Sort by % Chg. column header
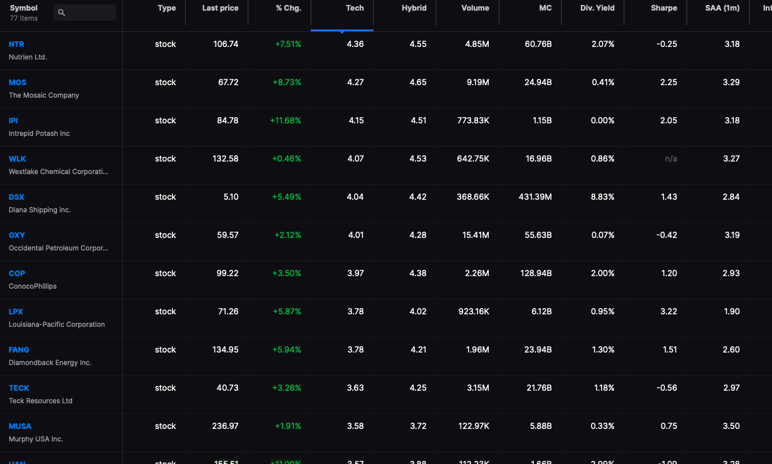 click(288, 8)
